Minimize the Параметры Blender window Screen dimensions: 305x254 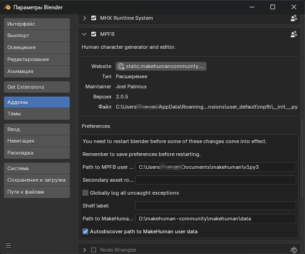coord(252,7)
